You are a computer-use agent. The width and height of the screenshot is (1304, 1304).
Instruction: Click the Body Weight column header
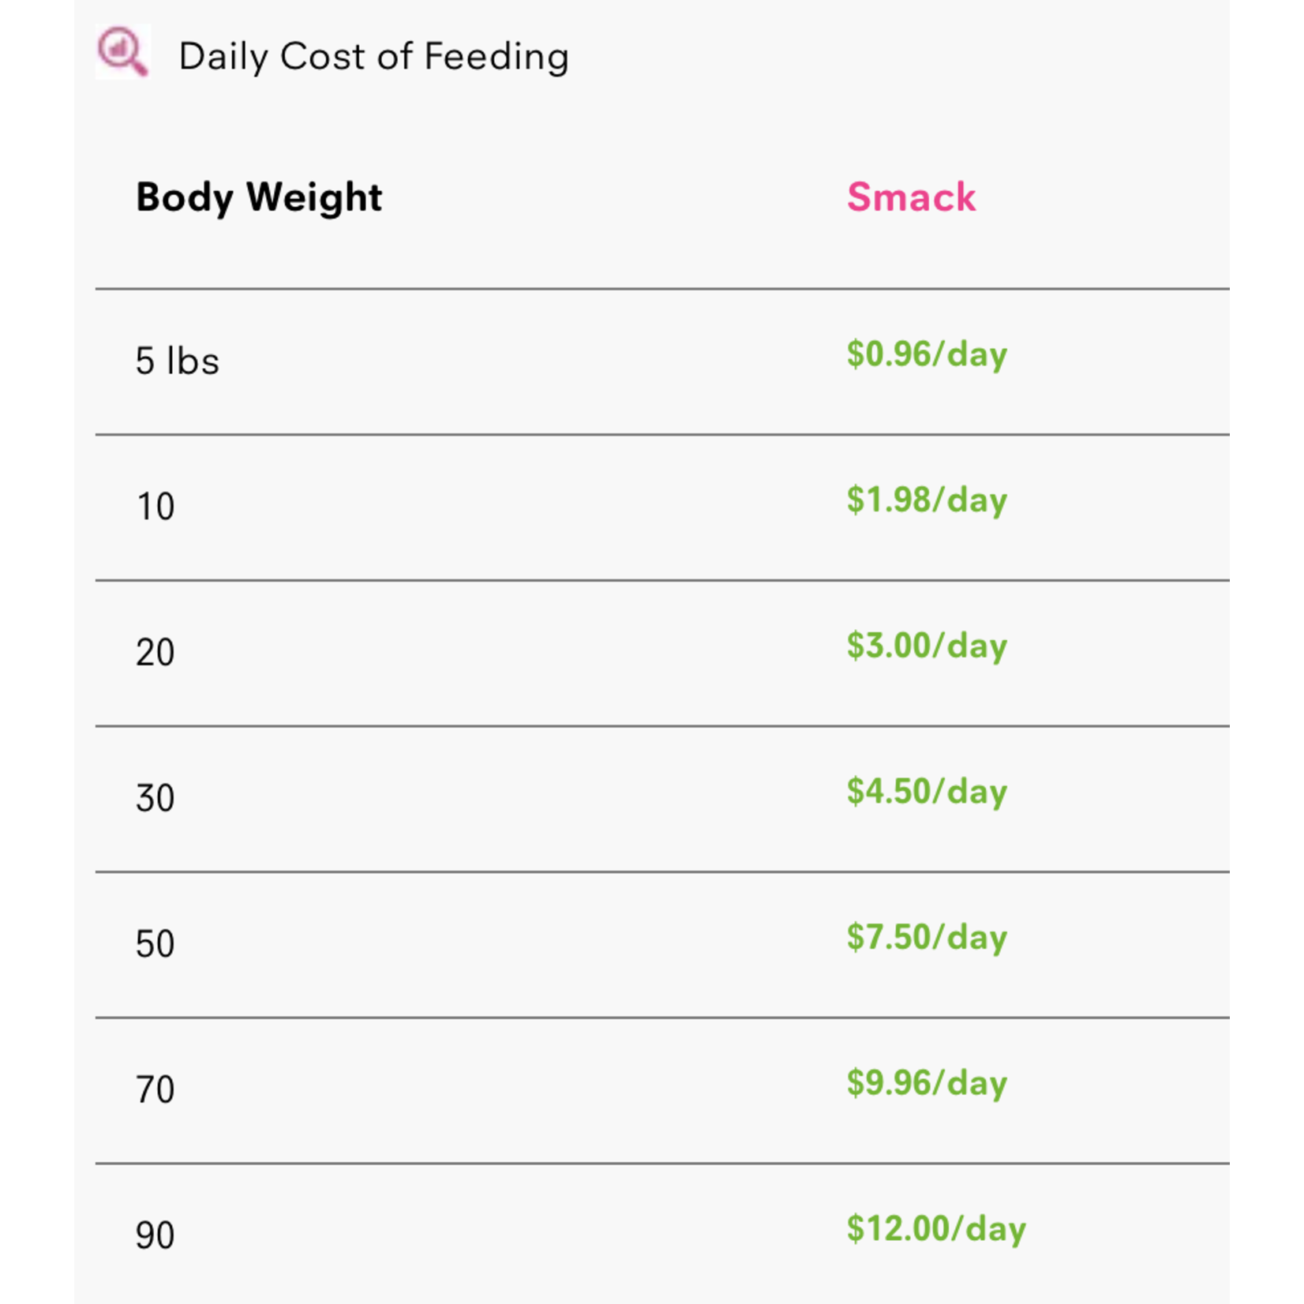[x=259, y=197]
